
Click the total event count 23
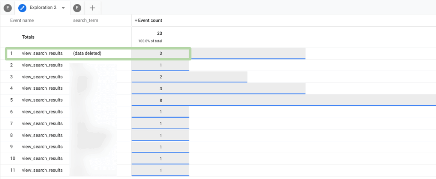(159, 33)
